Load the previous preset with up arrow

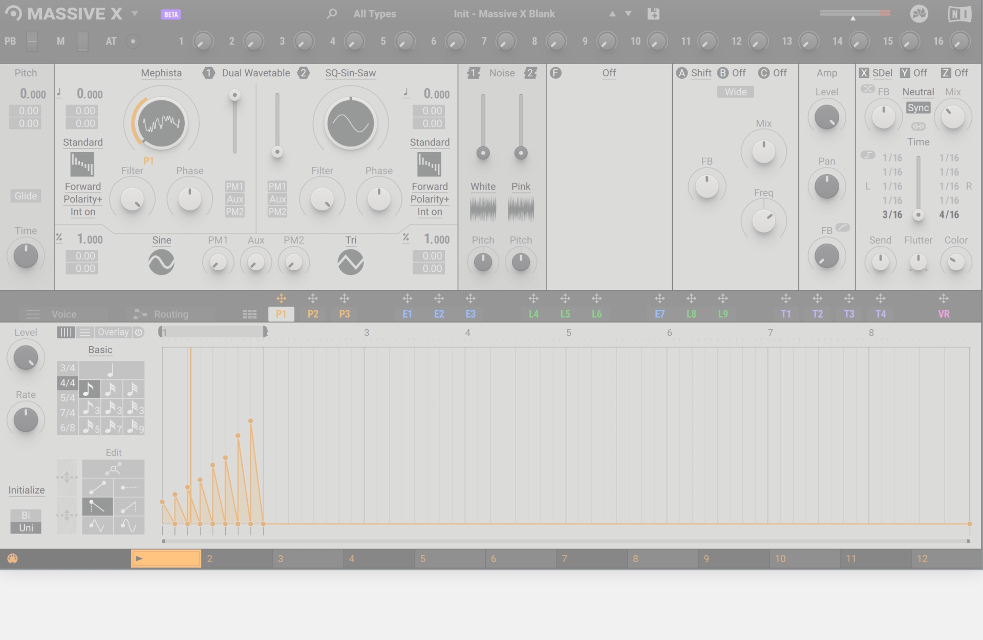click(612, 14)
